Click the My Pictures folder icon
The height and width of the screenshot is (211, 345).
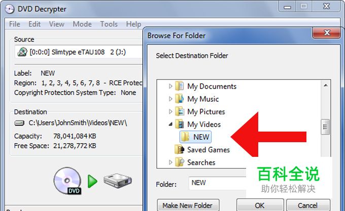click(x=180, y=111)
